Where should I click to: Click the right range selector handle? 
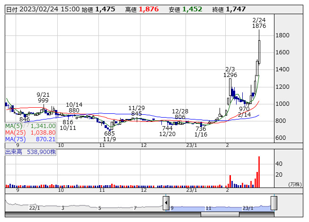tap(274, 203)
